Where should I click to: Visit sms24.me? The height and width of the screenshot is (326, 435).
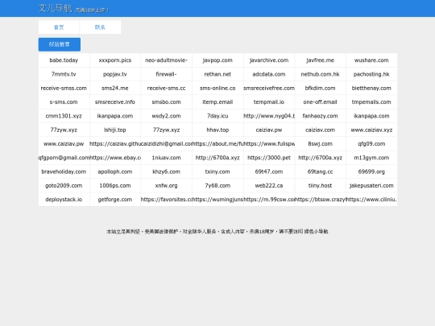point(115,88)
